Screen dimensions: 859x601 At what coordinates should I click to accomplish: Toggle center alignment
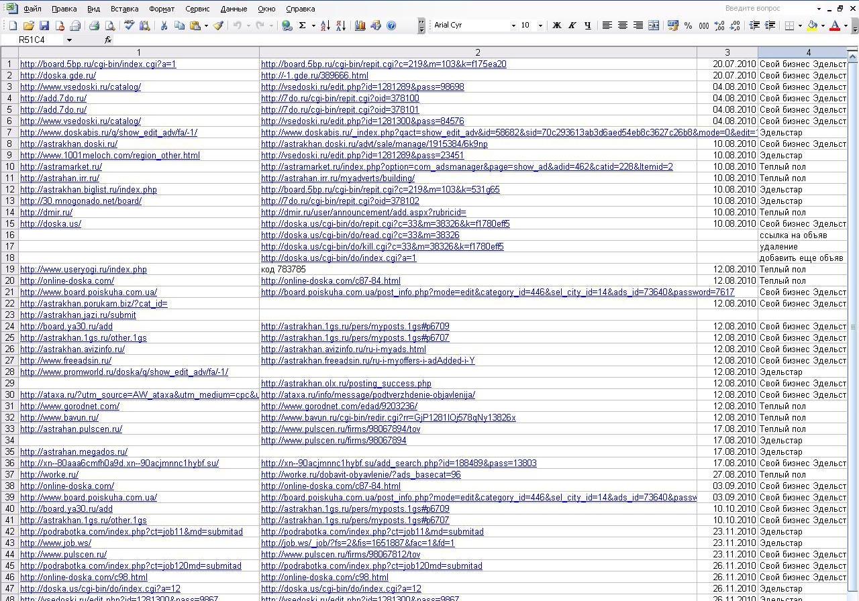pos(622,25)
